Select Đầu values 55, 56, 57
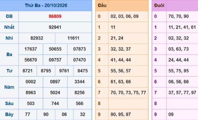The width and height of the screenshot is (198, 120). tap(121, 71)
